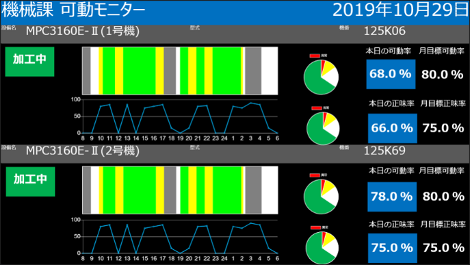This screenshot has width=470, height=265.
Task: Click the 1号機 可動率 pie chart
Action: click(x=321, y=77)
